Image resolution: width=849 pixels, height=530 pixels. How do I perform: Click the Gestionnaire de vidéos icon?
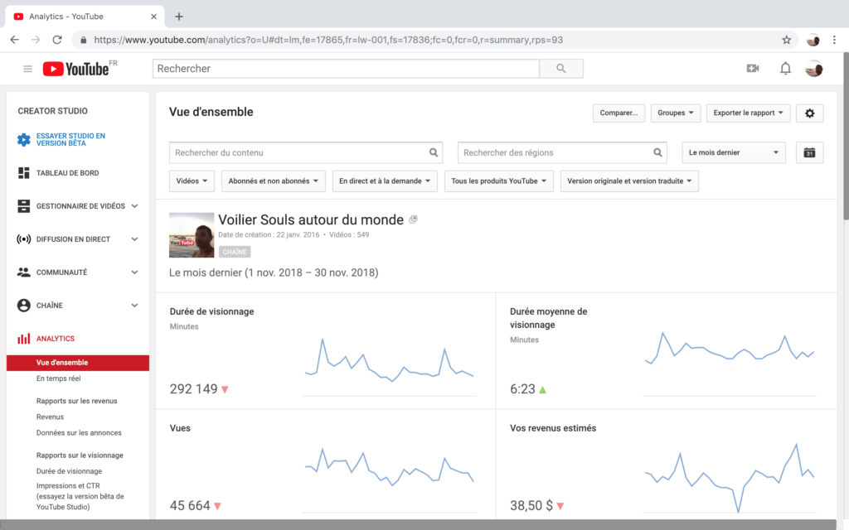24,206
